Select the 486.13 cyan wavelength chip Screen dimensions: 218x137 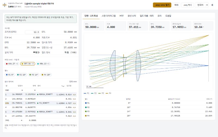point(43,64)
